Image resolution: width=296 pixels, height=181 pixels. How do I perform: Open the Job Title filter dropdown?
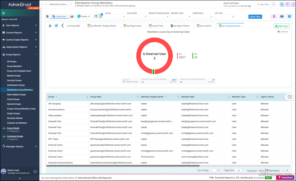224,16
